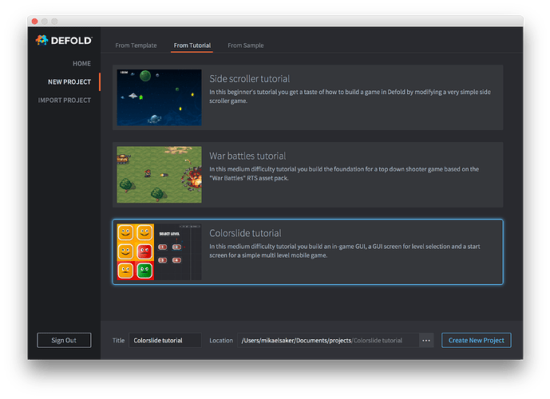550x399 pixels.
Task: Choose Colorslide tutorial title
Action: point(245,234)
